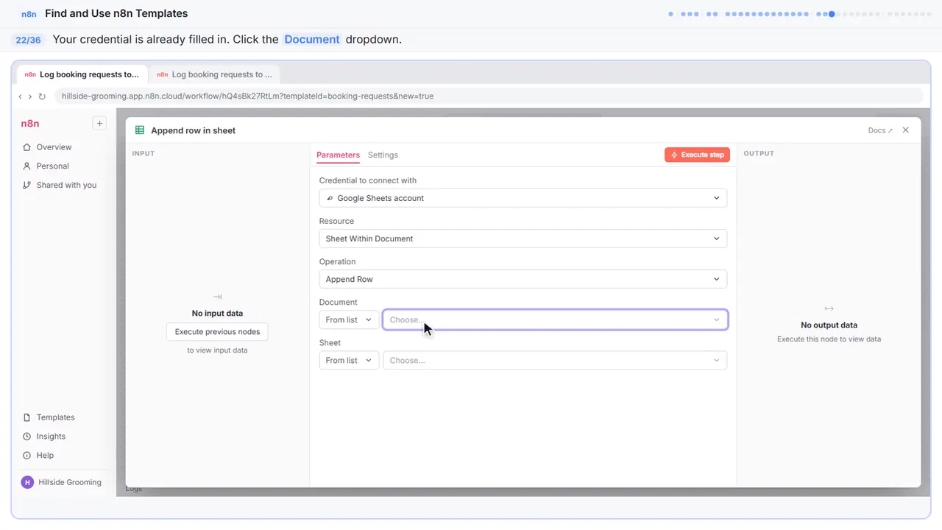Screen dimensions: 942x530
Task: Click the tutorial progress dots indicator
Action: tap(800, 14)
